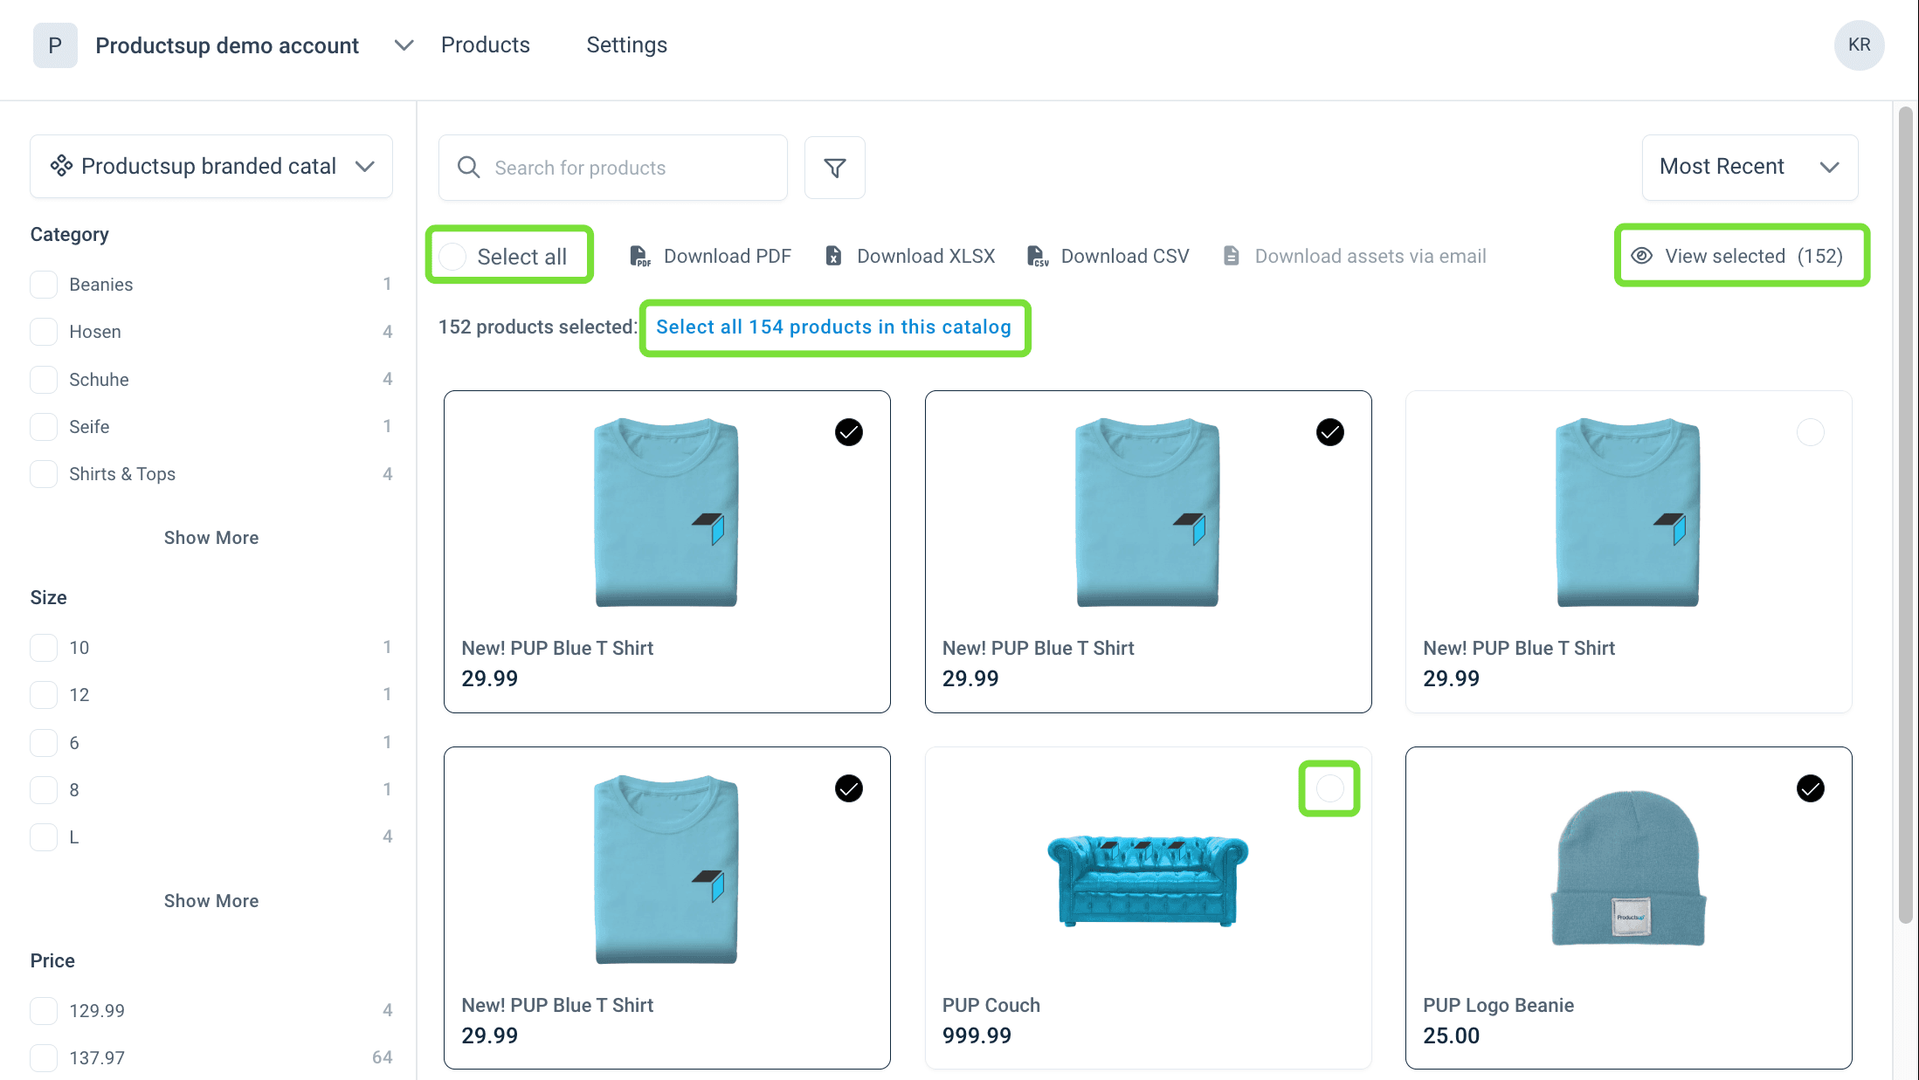This screenshot has width=1919, height=1080.
Task: Check the size L filter
Action: click(44, 837)
